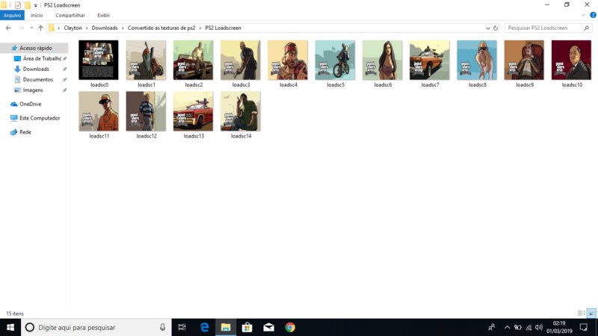Click the new folder quick access icon
This screenshot has height=336, width=598.
[x=28, y=5]
